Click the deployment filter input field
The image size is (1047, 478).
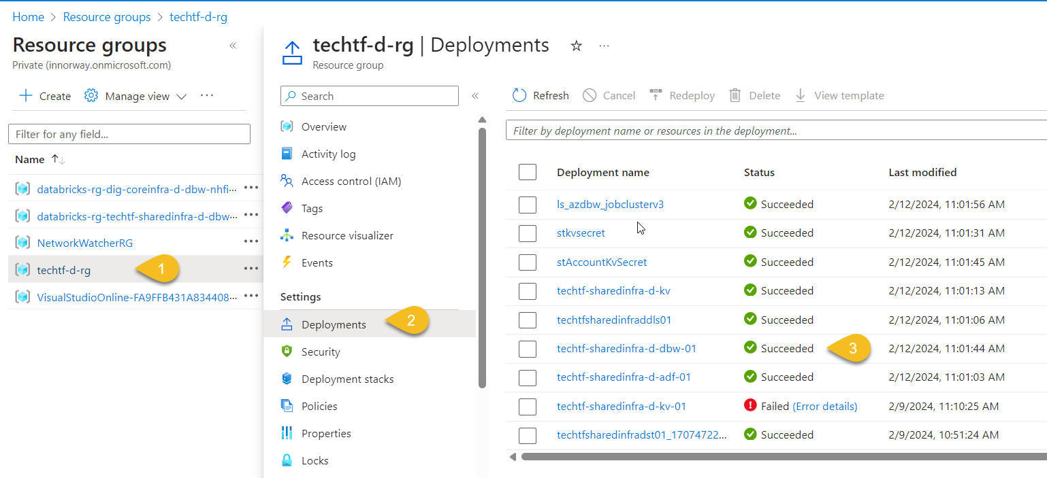[x=681, y=131]
